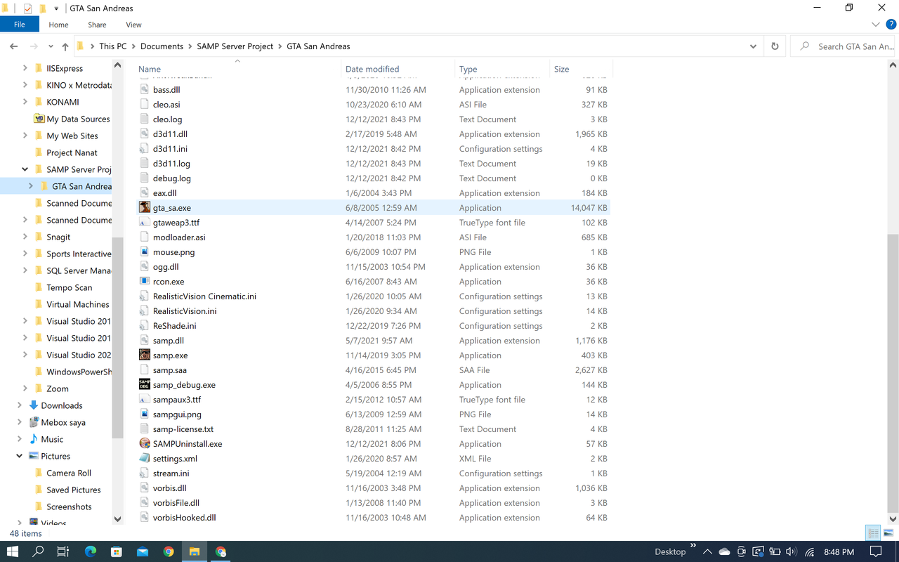Viewport: 899px width, 562px height.
Task: Click the Search GTA San Andreas box
Action: point(844,46)
